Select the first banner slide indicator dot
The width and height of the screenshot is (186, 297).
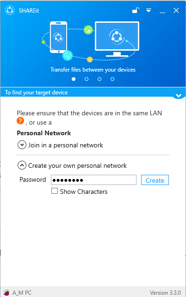74,79
